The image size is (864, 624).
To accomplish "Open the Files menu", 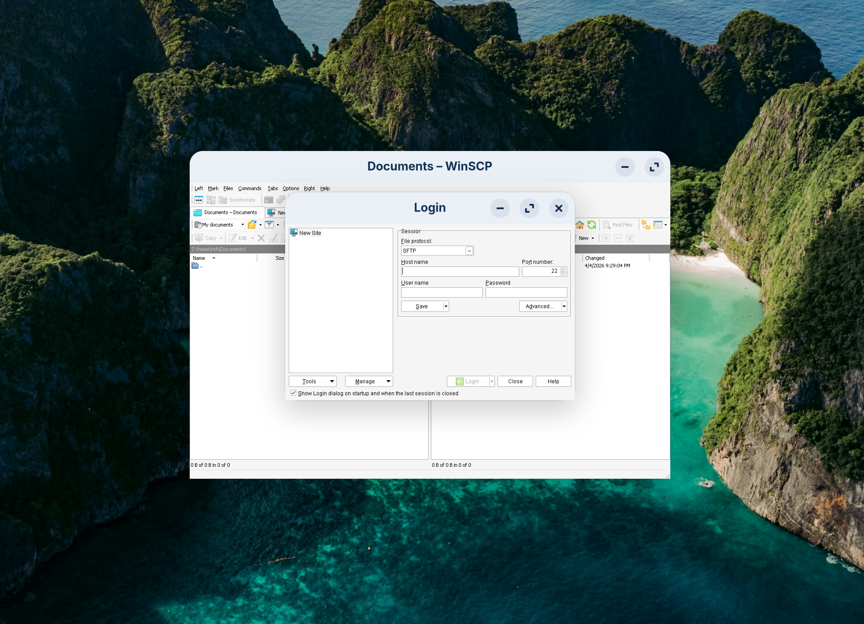I will click(228, 188).
